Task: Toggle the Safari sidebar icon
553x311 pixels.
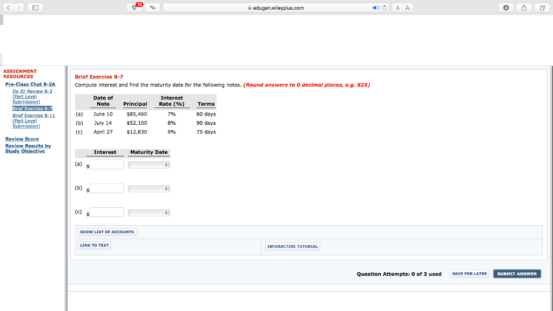Action: pos(35,8)
